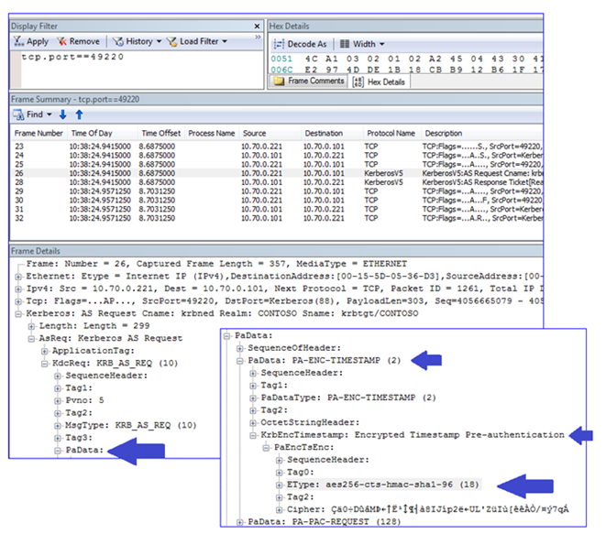Sort by Frame Number column header
Image resolution: width=606 pixels, height=545 pixels.
(x=39, y=133)
